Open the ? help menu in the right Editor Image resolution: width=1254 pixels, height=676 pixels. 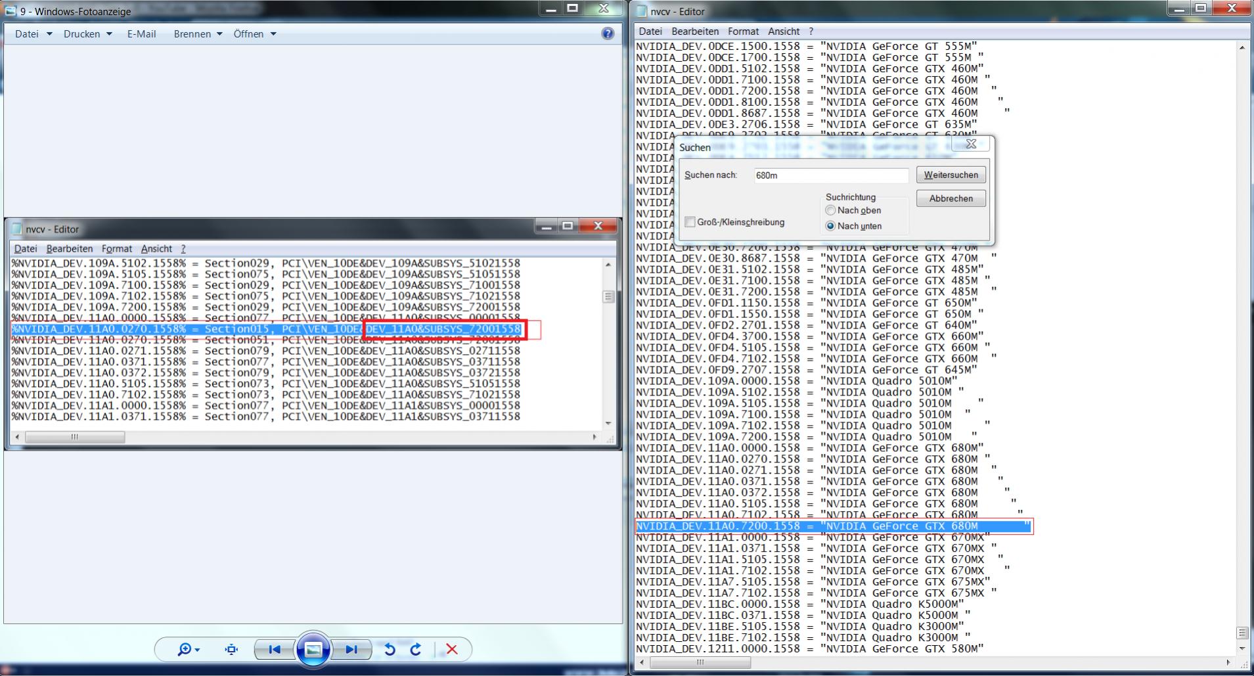tap(811, 31)
